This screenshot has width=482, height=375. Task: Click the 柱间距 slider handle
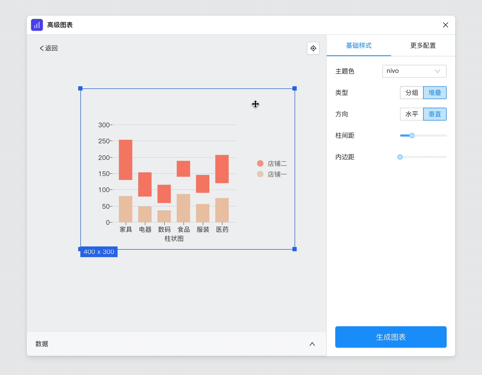tap(412, 136)
